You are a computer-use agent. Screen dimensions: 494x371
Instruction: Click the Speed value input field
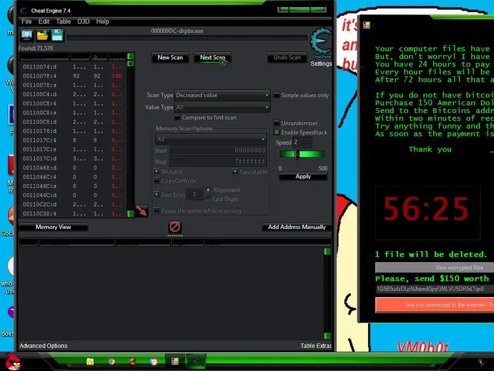coord(302,143)
